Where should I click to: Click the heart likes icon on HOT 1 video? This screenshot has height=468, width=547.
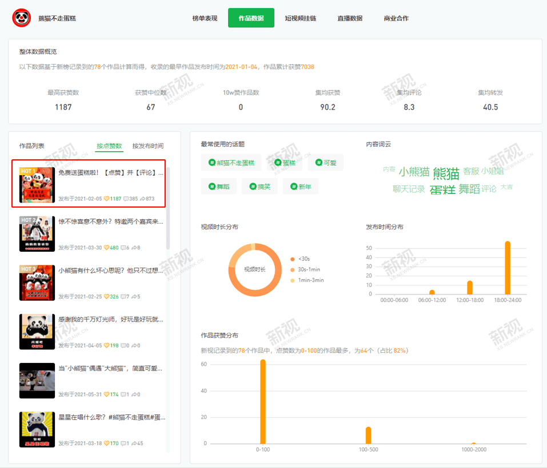(x=106, y=199)
